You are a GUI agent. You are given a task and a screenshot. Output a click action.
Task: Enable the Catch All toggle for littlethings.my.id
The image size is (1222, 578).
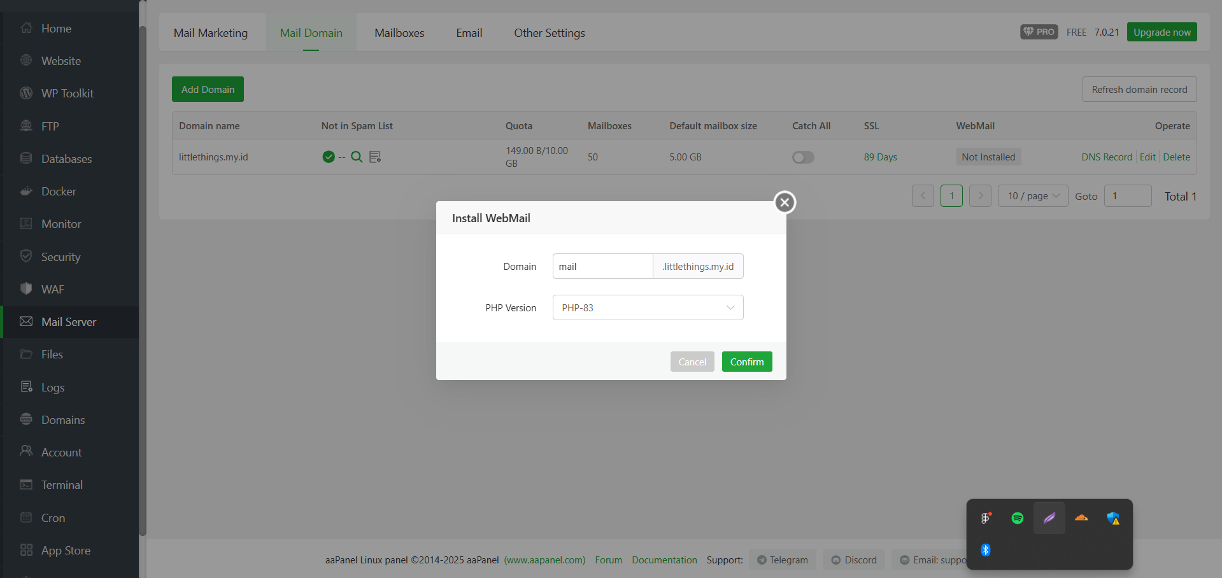[803, 157]
